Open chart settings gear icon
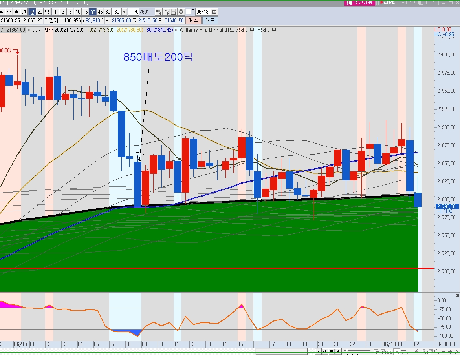This screenshot has width=460, height=355. tap(181, 12)
